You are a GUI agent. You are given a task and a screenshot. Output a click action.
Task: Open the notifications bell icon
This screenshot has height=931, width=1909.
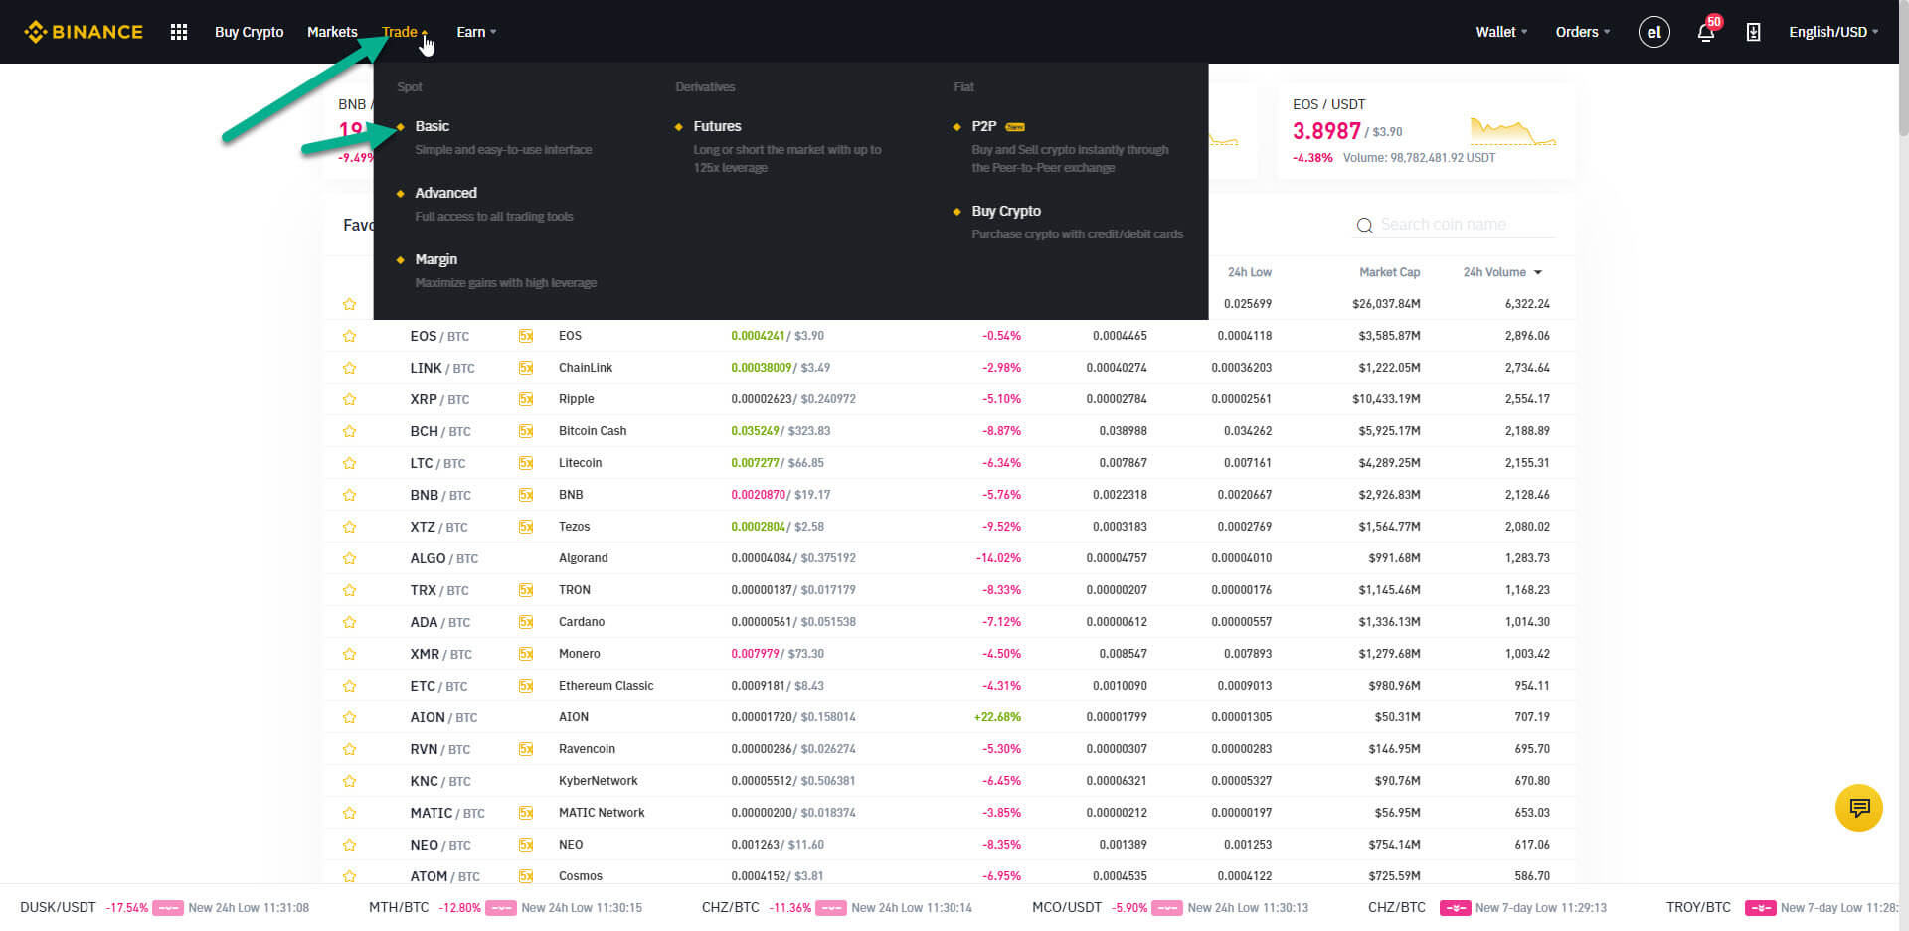click(1705, 32)
